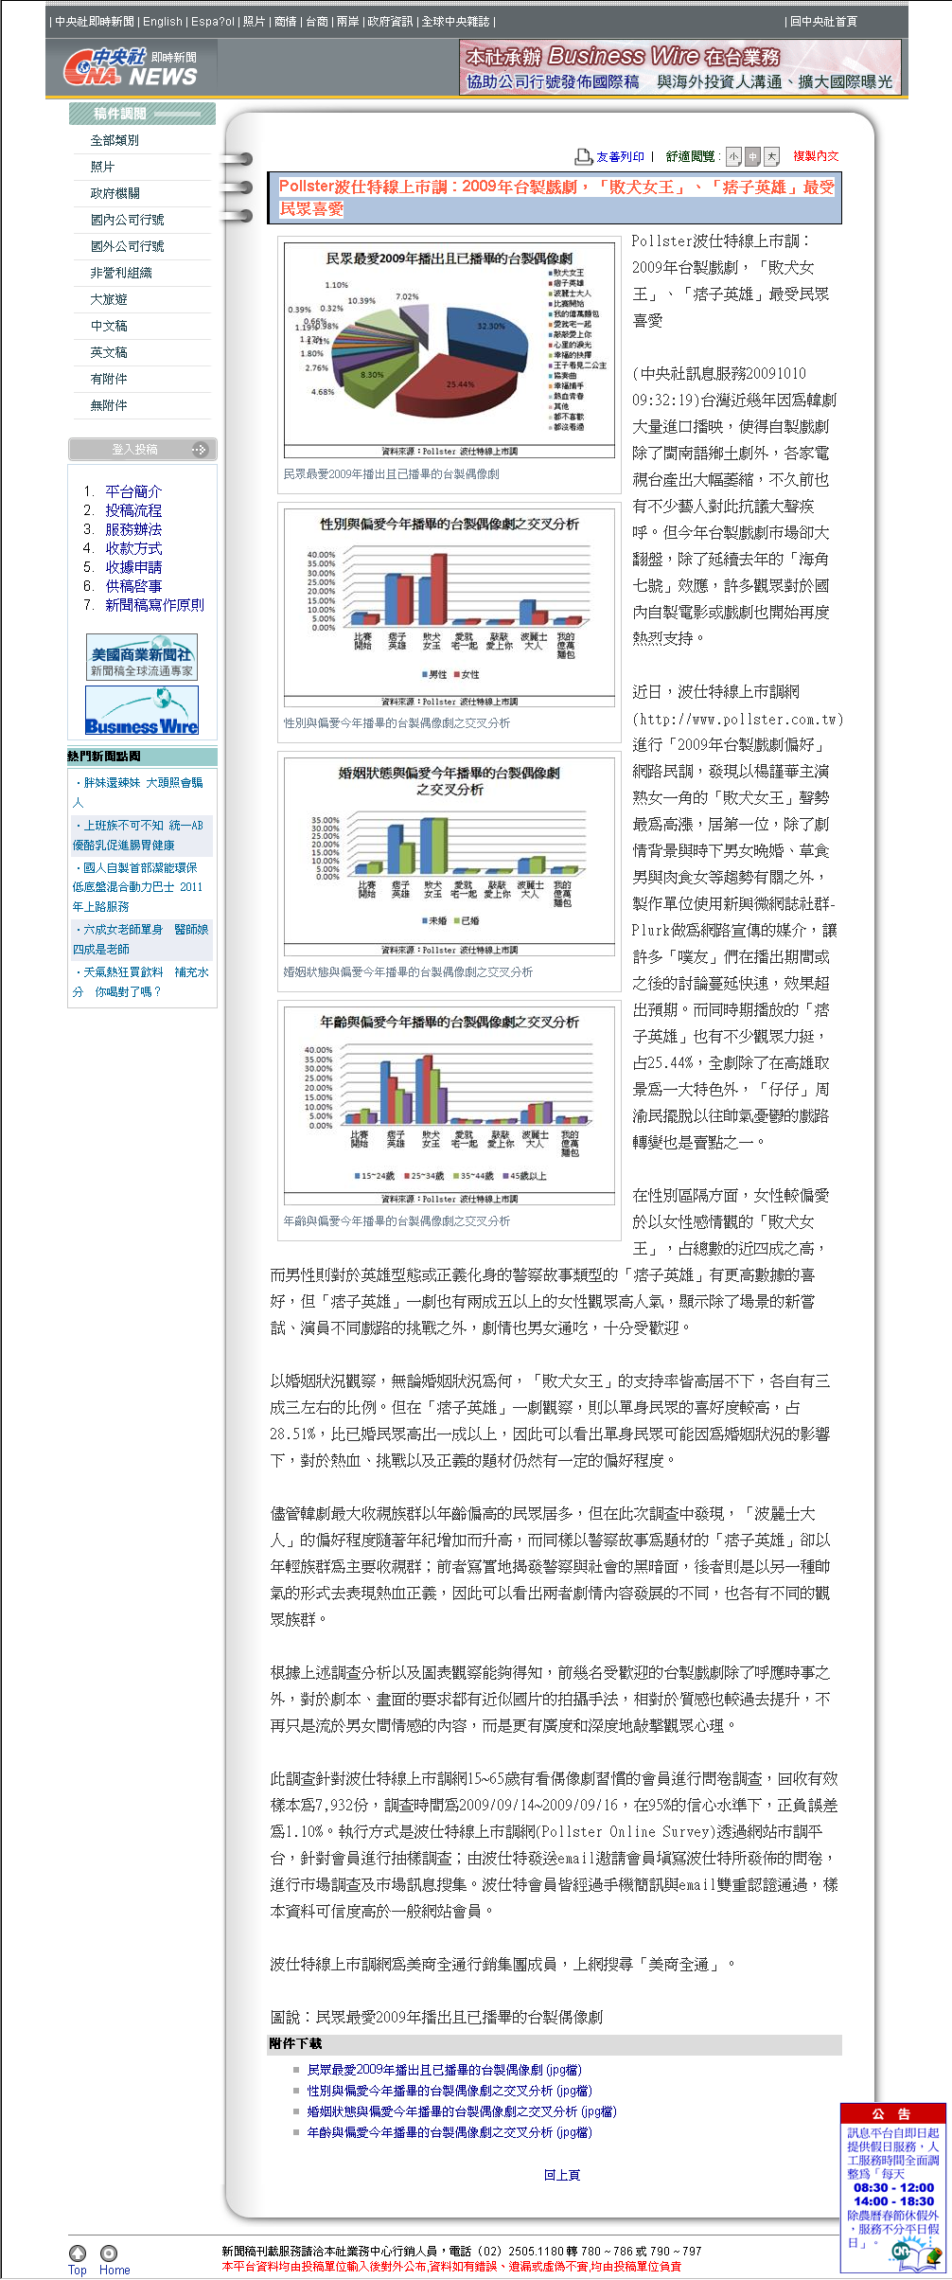Select the small (小) font size button
Screen dimensions: 952x2280
pyautogui.click(x=734, y=156)
